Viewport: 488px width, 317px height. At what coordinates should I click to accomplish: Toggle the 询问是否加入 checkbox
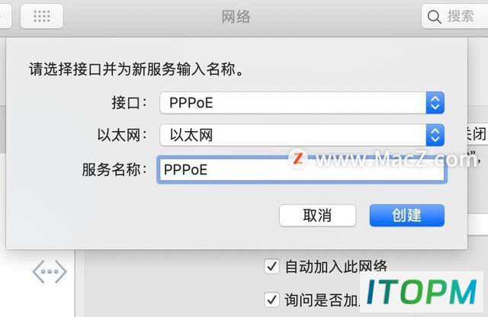click(271, 300)
